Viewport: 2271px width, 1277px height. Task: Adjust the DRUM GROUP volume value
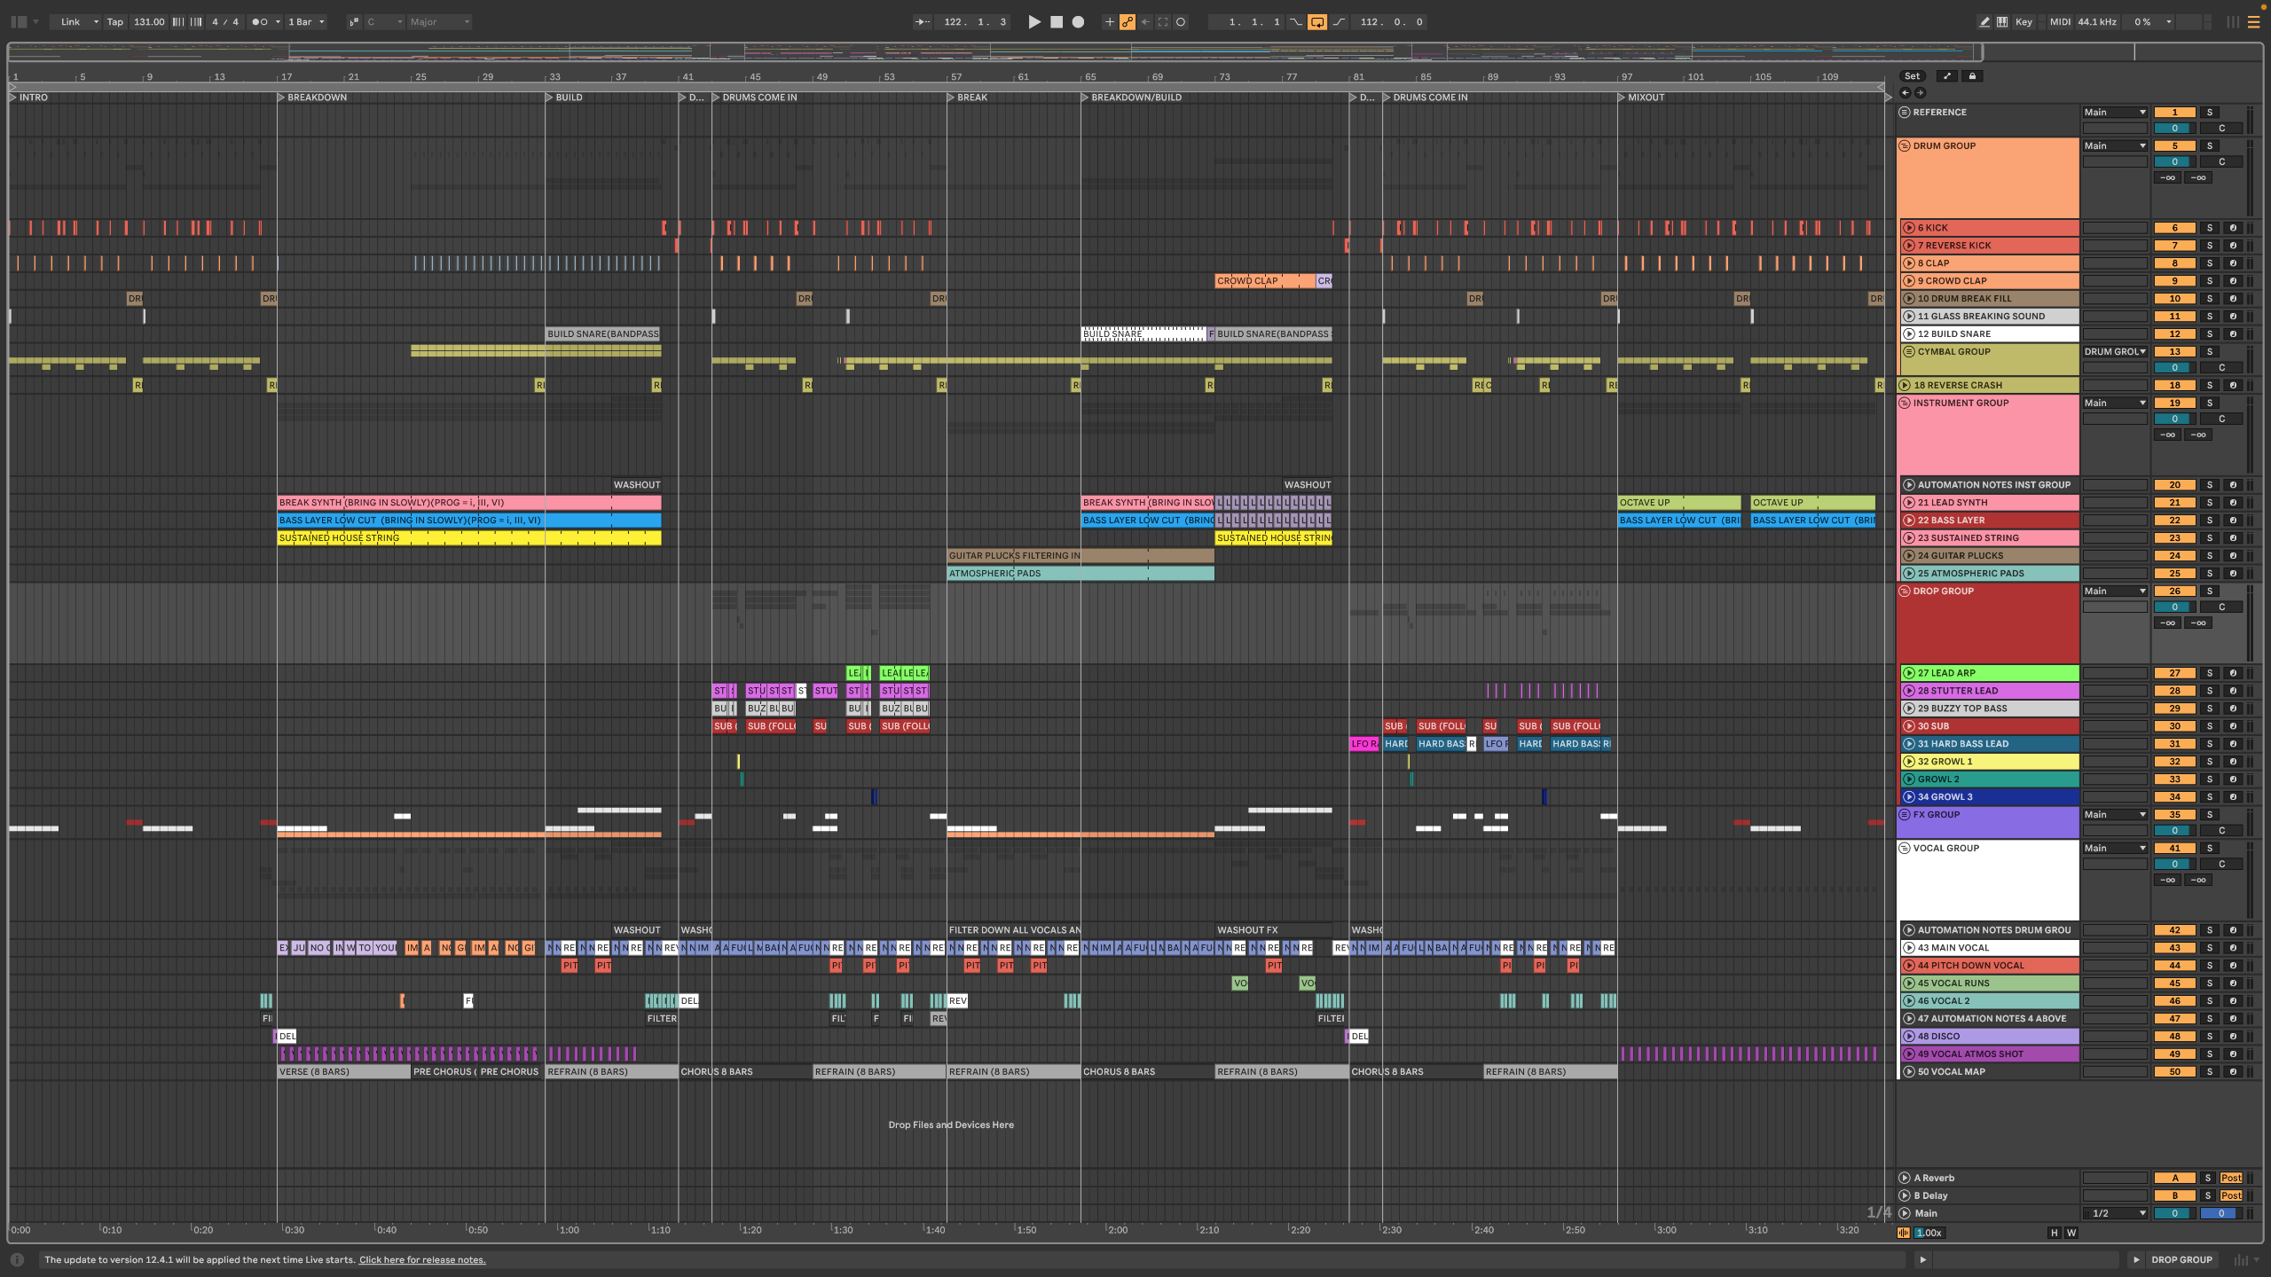2174,161
